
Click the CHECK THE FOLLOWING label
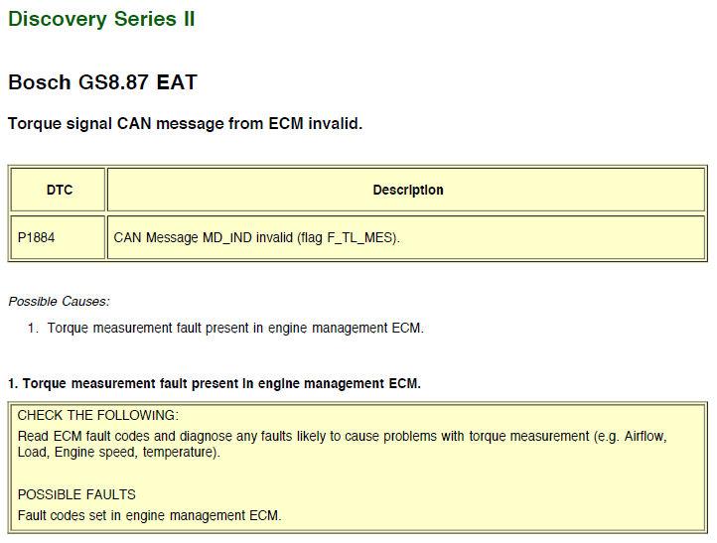point(97,415)
